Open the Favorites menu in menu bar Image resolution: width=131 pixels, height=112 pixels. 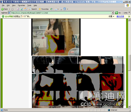point(21,6)
